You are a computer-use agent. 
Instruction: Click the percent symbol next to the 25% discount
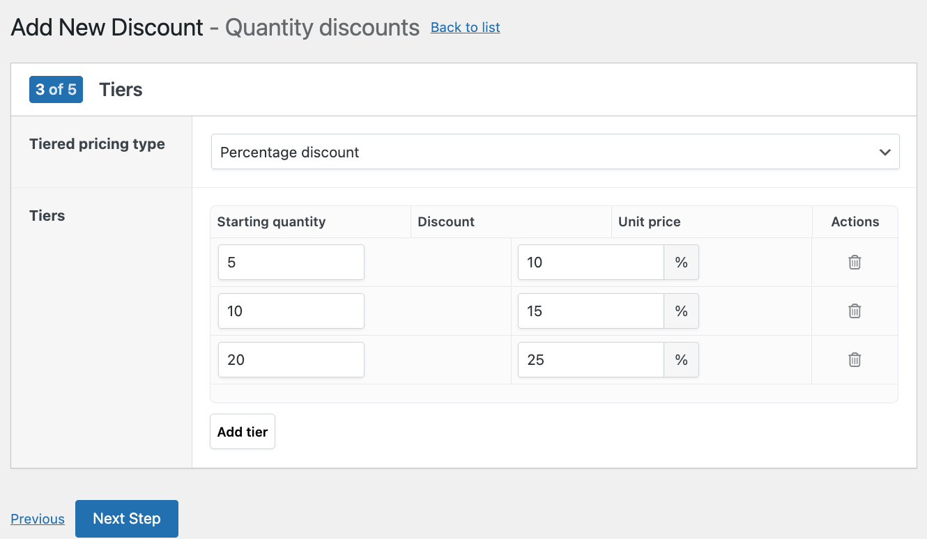click(x=681, y=359)
